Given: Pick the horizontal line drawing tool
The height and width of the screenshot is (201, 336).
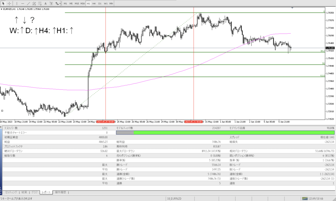Looking at the screenshot, I should [23, 3].
